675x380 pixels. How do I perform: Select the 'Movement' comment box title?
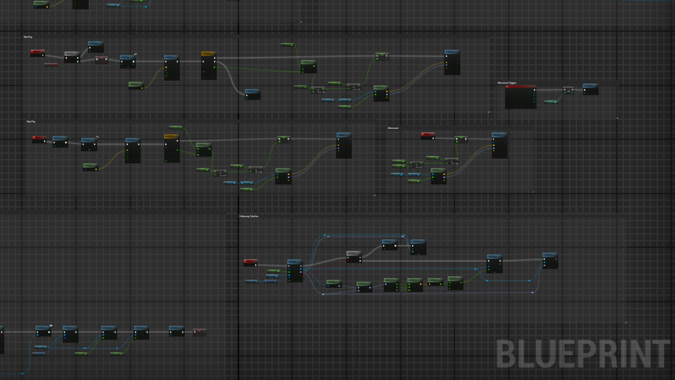393,128
